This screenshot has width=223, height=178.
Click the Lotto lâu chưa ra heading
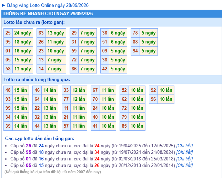tap(34, 22)
